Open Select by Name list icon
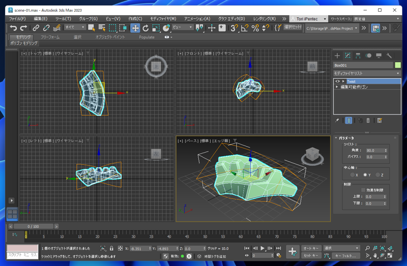 coord(102,28)
